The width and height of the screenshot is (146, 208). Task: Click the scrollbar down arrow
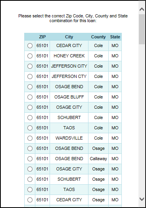click(142, 199)
